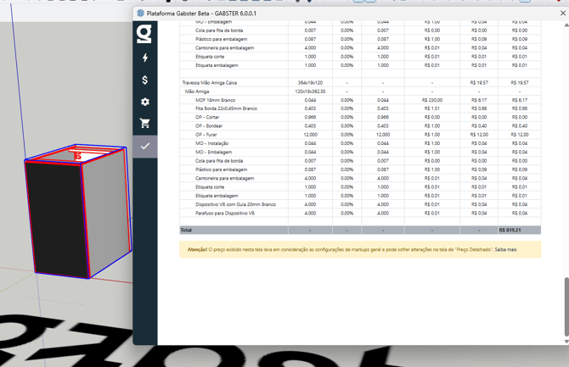Open the shopping cart section
The height and width of the screenshot is (367, 569).
point(145,124)
